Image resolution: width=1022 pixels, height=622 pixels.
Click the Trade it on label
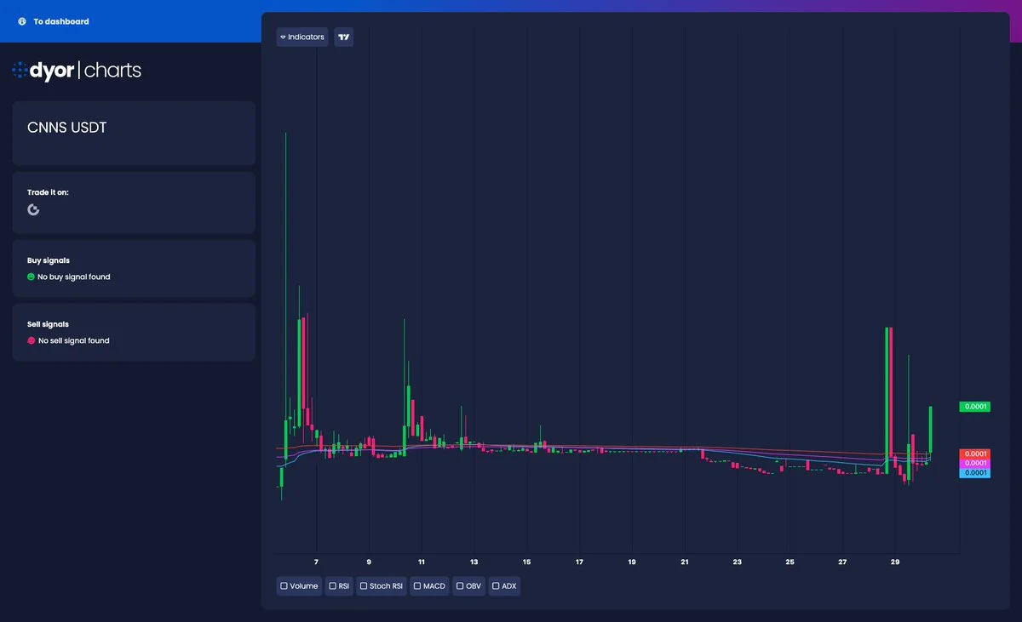pos(48,192)
